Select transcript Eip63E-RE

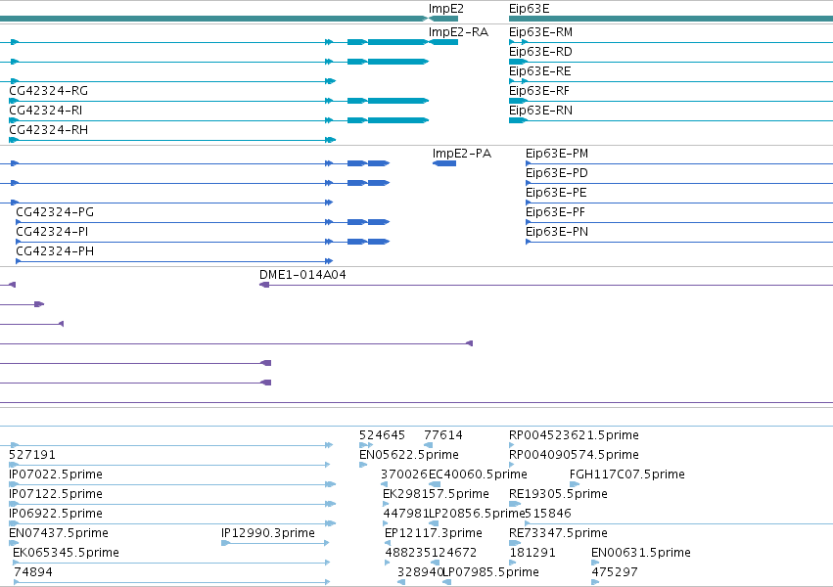click(x=539, y=71)
